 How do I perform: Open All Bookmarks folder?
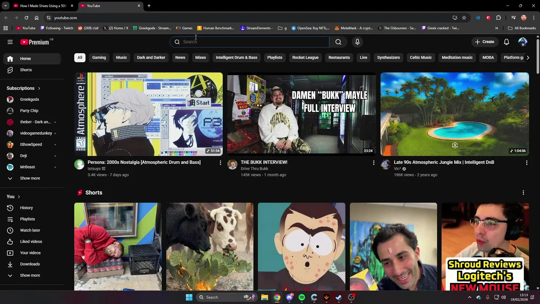pyautogui.click(x=522, y=28)
